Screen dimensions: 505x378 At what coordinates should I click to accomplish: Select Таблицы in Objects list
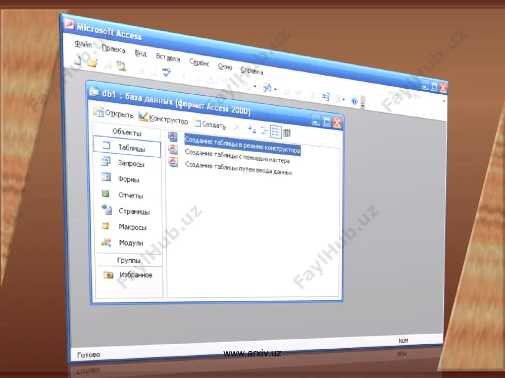click(127, 147)
